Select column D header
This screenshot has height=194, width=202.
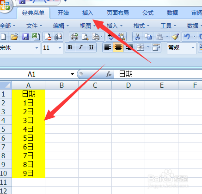click(x=129, y=85)
